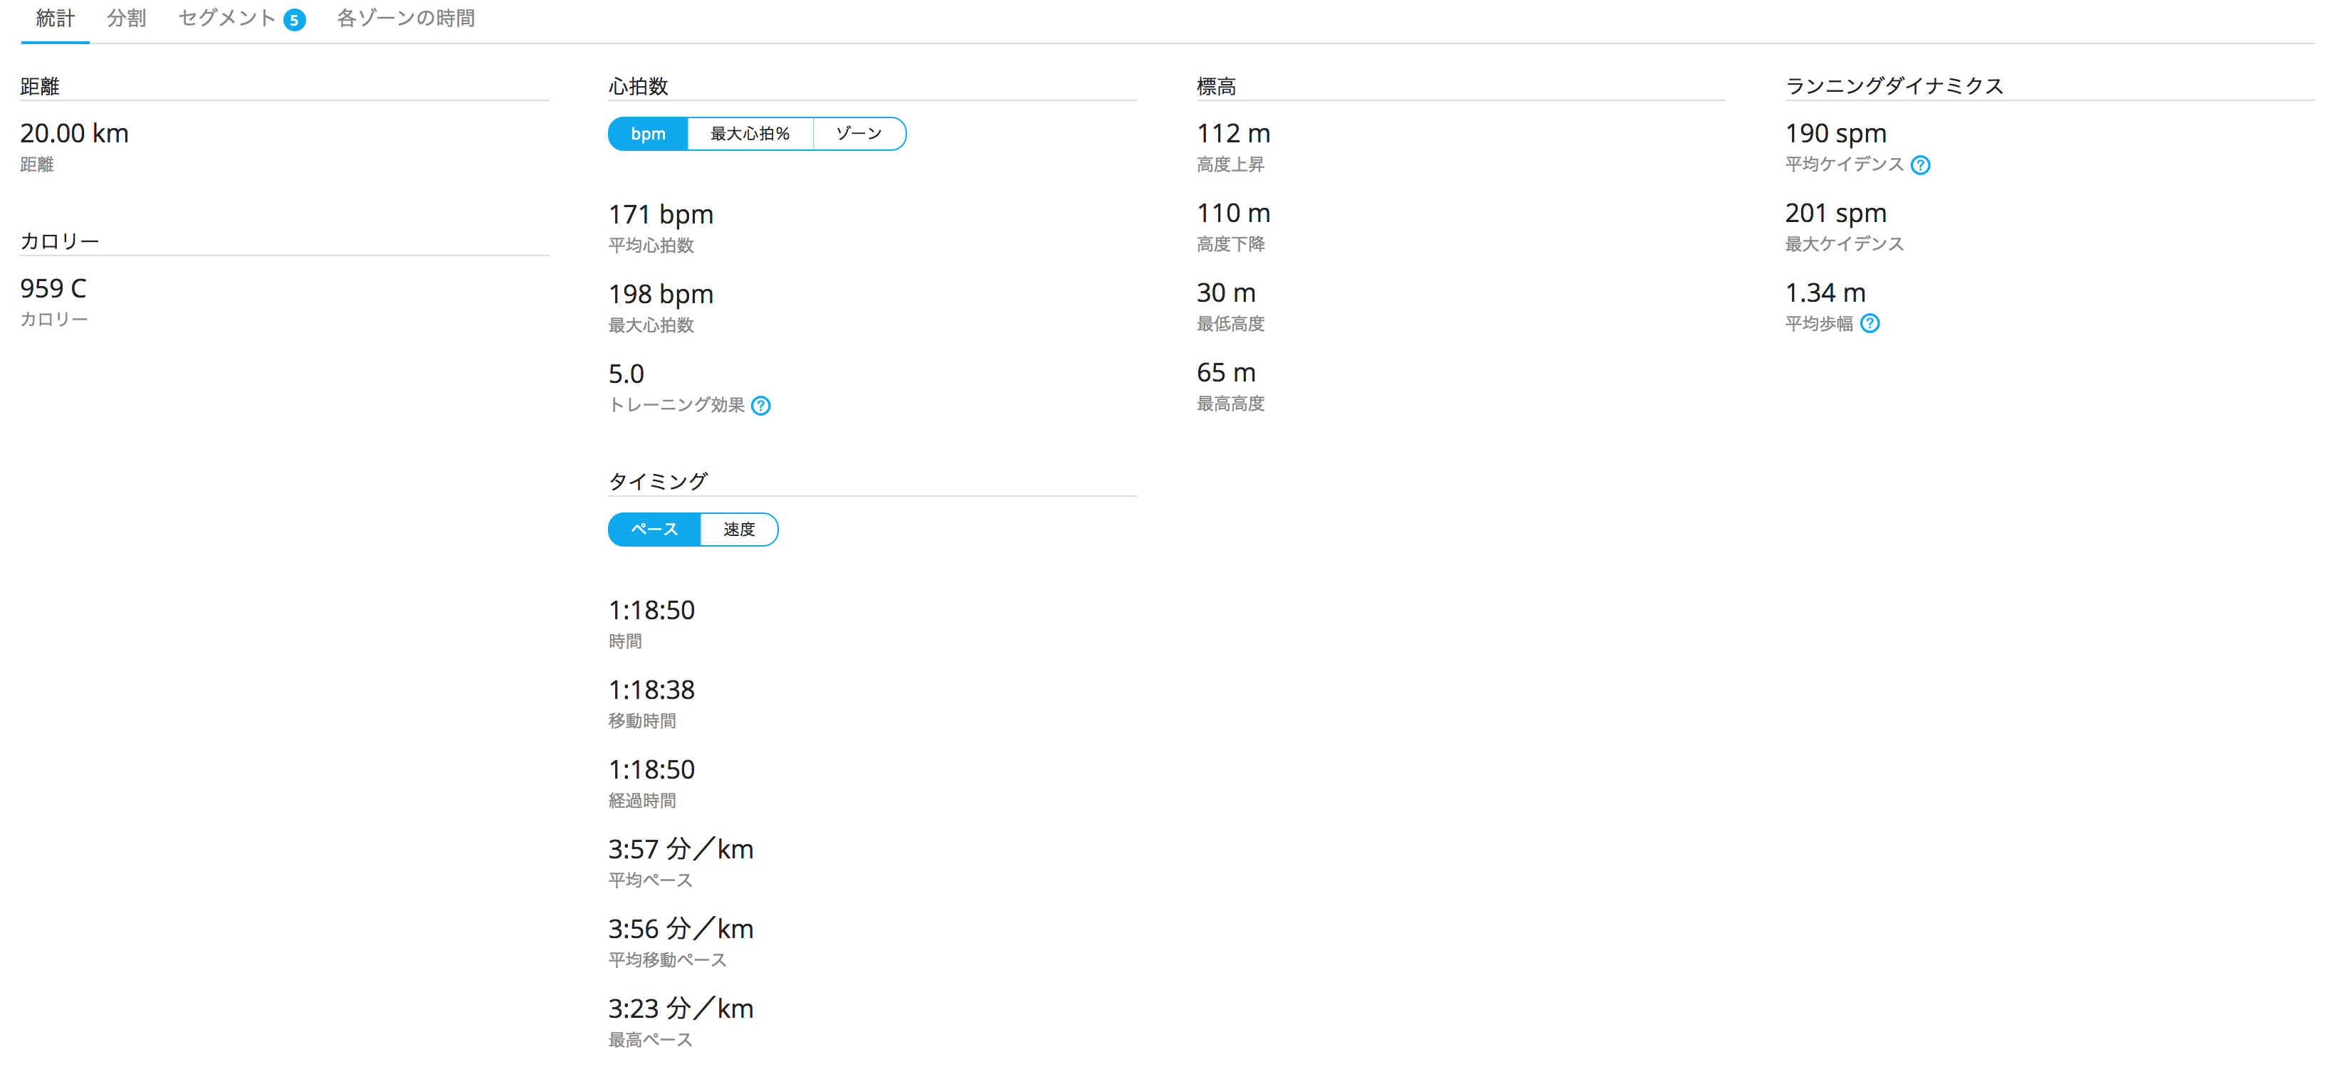Click the ランニングダイナミクス section heading
The height and width of the screenshot is (1089, 2338).
(x=1894, y=86)
